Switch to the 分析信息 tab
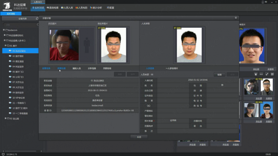278x156 pixels. (x=92, y=68)
